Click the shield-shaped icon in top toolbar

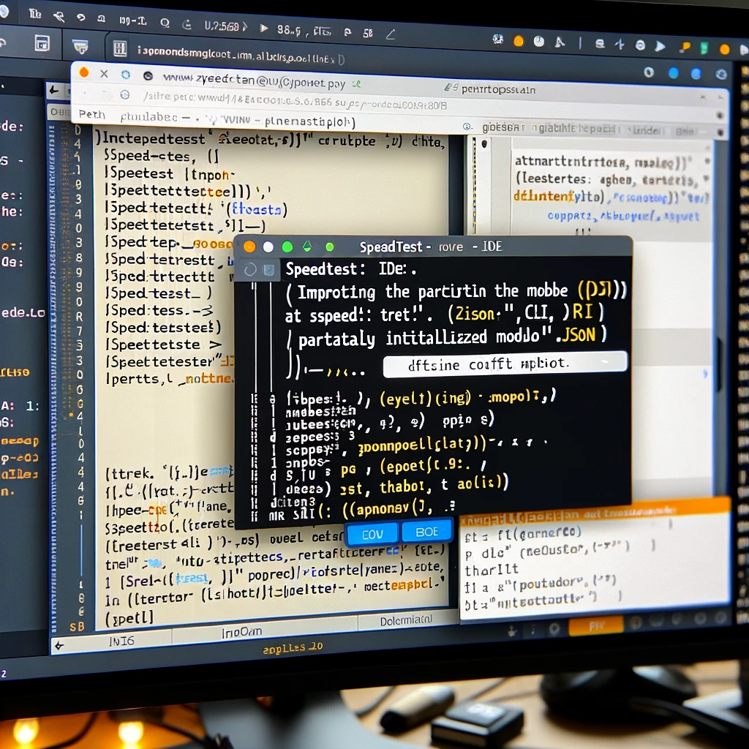pos(80,45)
